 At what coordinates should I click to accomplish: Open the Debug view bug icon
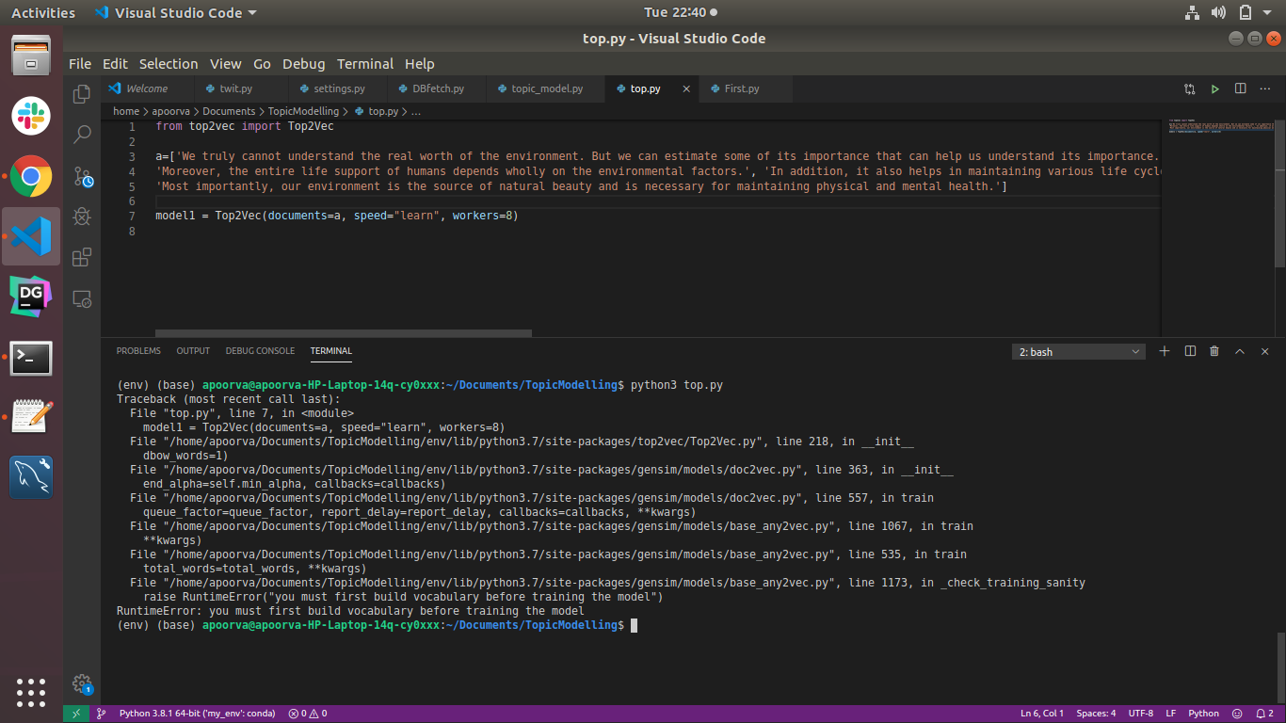coord(82,217)
